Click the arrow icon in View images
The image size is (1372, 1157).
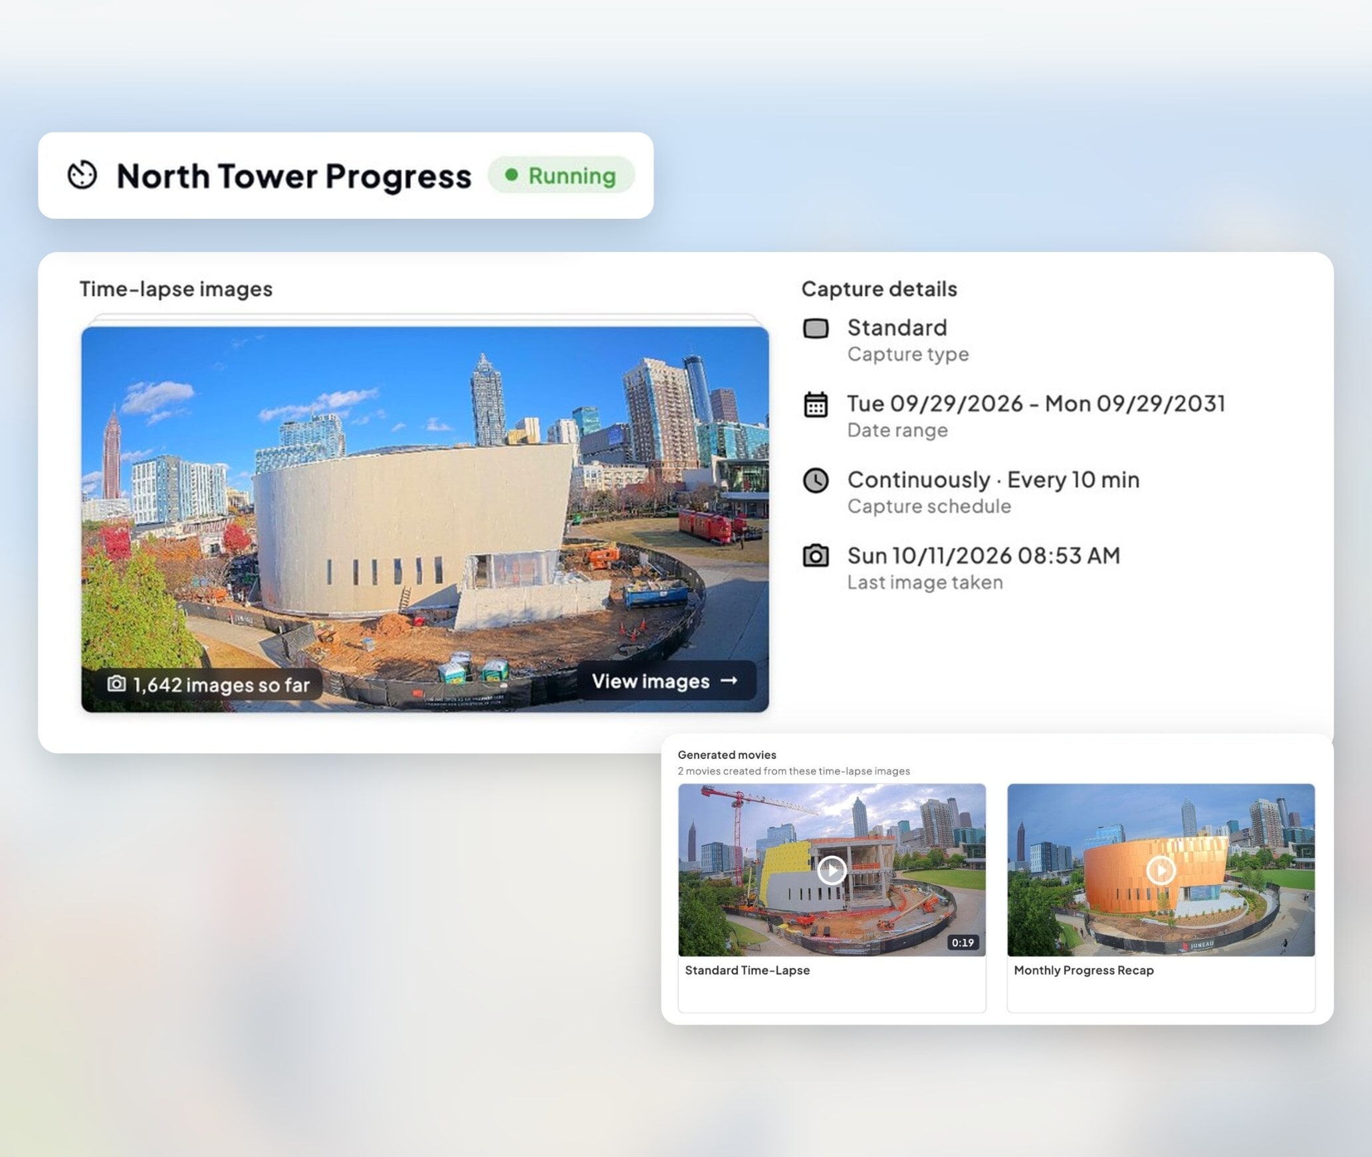point(729,681)
